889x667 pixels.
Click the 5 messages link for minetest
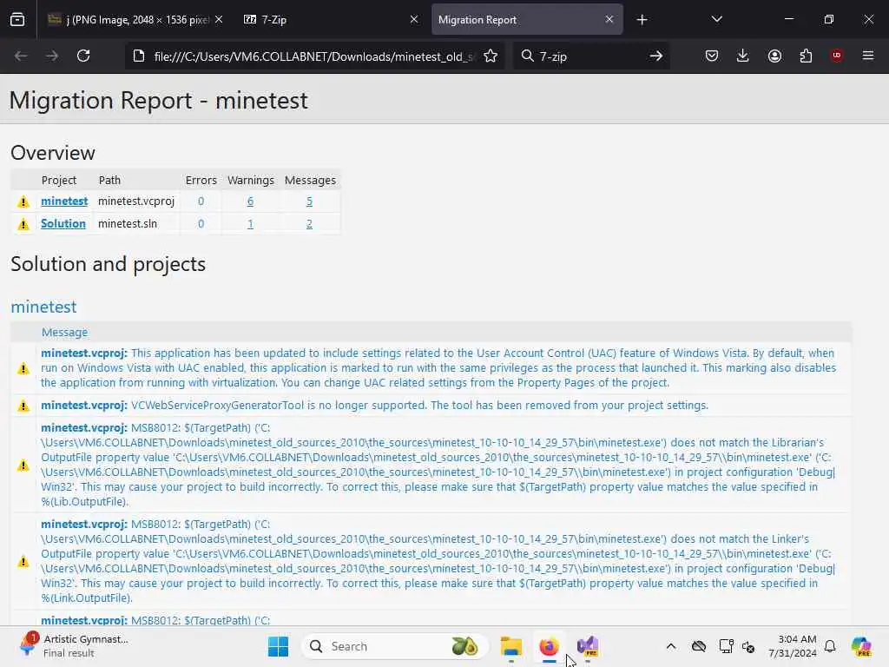[x=309, y=201]
